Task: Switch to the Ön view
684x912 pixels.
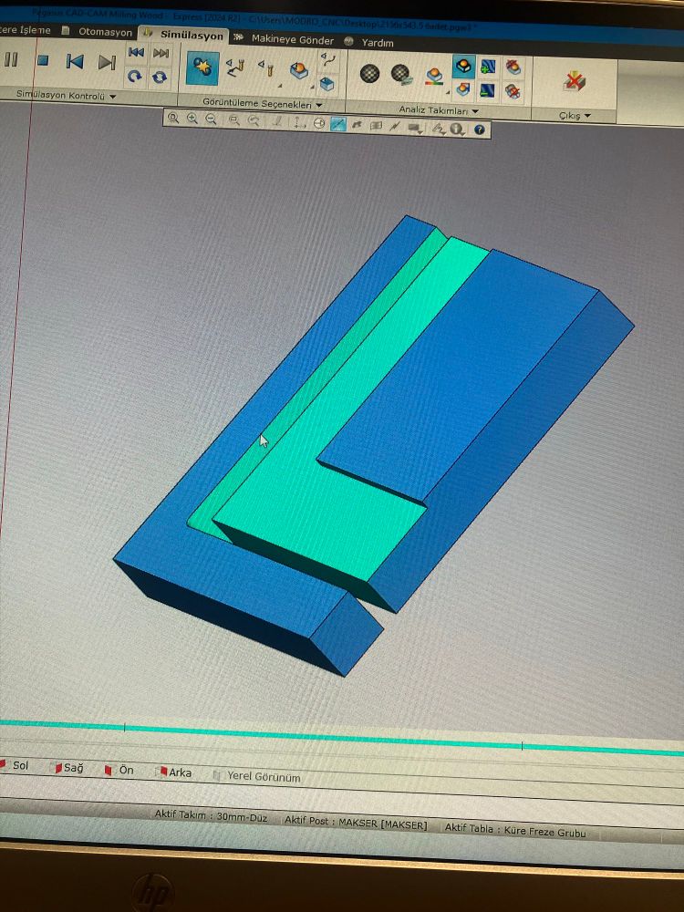Action: [119, 770]
